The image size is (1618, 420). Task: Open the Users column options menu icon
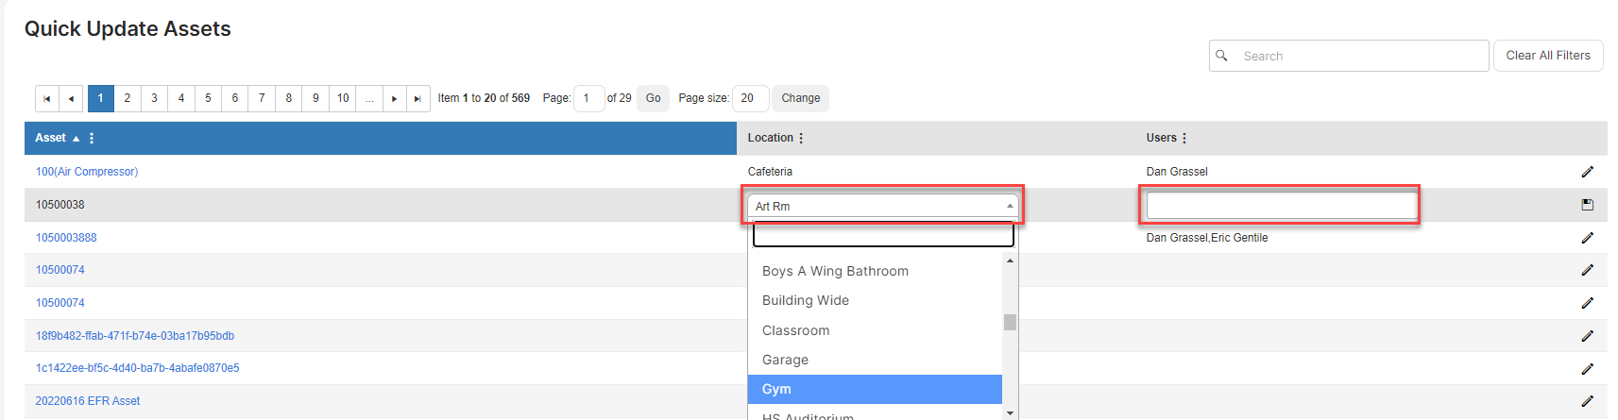coord(1184,138)
